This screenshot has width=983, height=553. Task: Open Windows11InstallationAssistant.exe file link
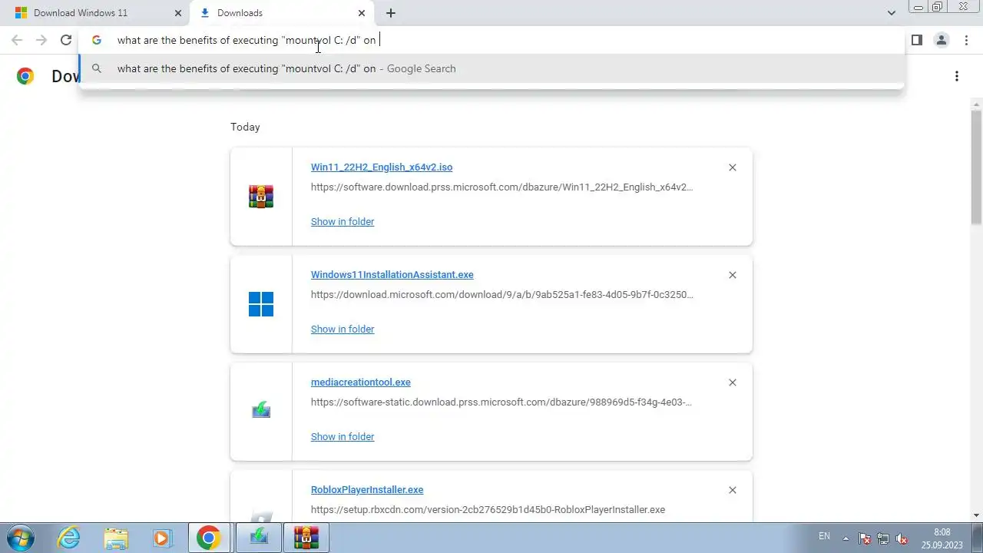(392, 274)
